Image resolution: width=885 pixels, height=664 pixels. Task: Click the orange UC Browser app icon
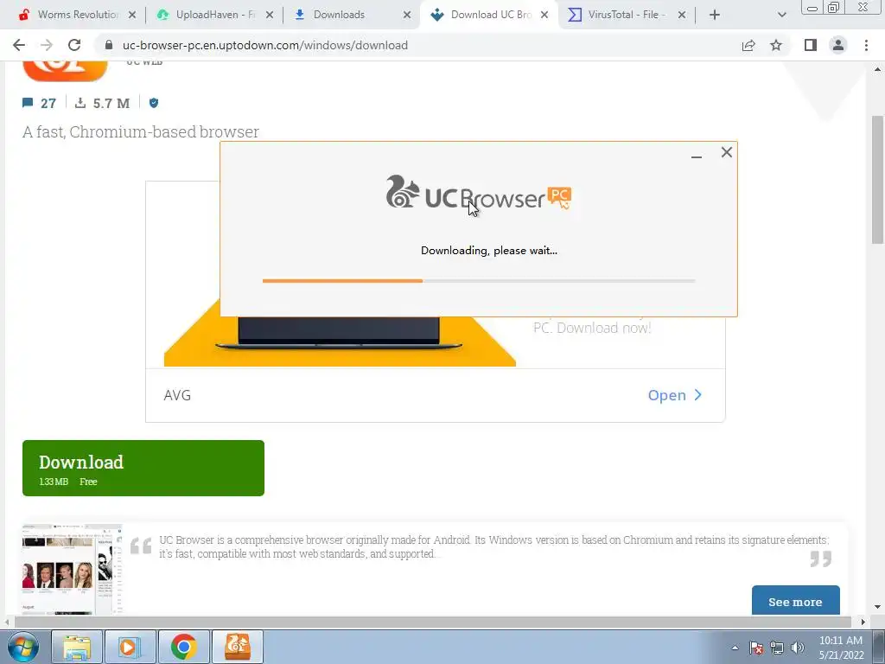[x=65, y=71]
